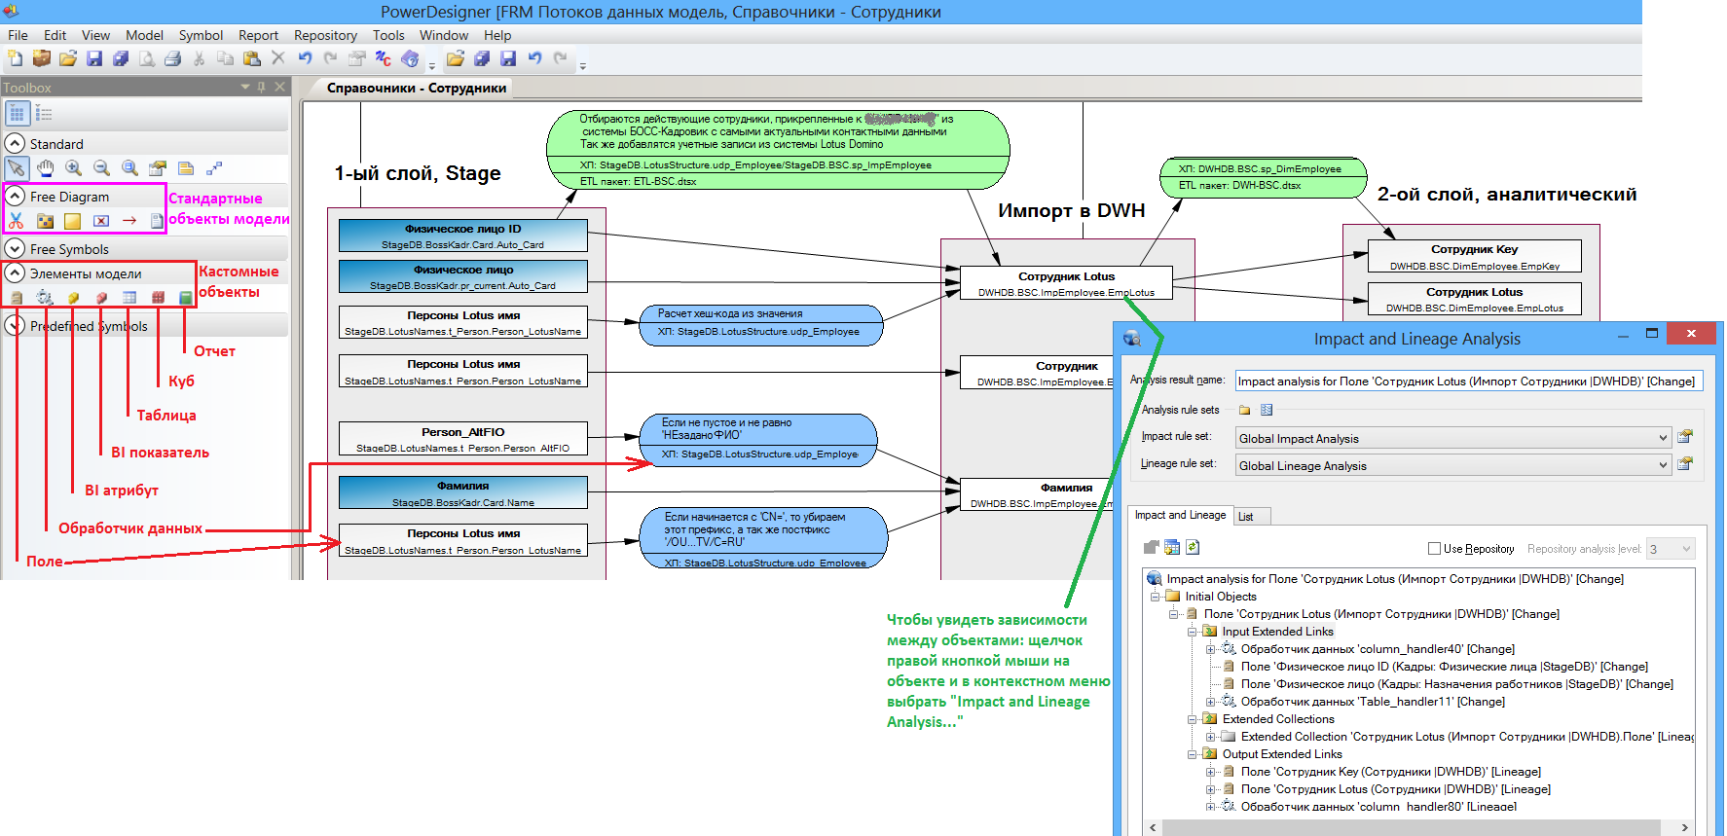Open the Lineage rule set dropdown

tap(1663, 465)
